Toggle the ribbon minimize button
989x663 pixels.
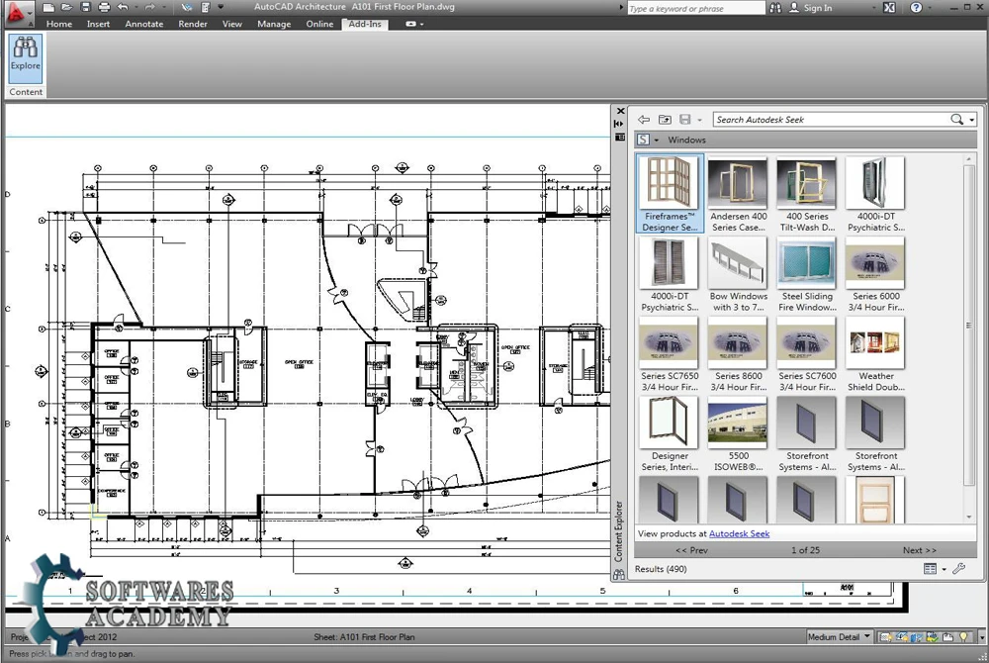(x=410, y=24)
